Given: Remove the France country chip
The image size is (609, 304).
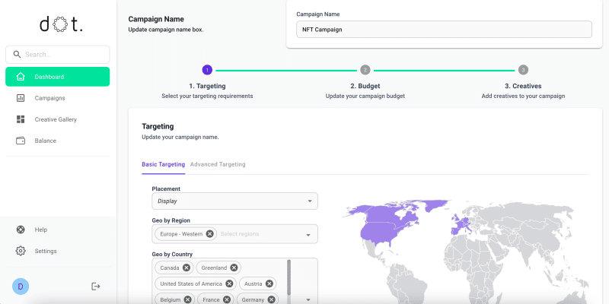Looking at the screenshot, I should click(x=227, y=299).
